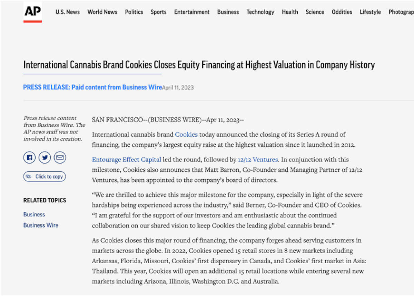The width and height of the screenshot is (414, 296).
Task: Share article via Twitter icon
Action: pos(45,158)
